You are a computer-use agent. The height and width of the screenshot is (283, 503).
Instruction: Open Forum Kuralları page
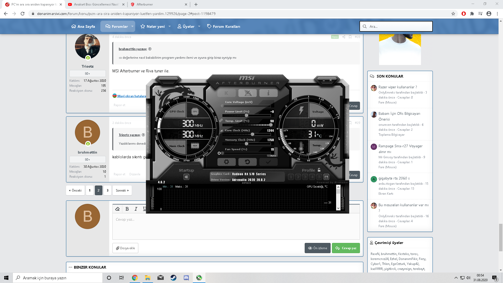[x=223, y=26]
